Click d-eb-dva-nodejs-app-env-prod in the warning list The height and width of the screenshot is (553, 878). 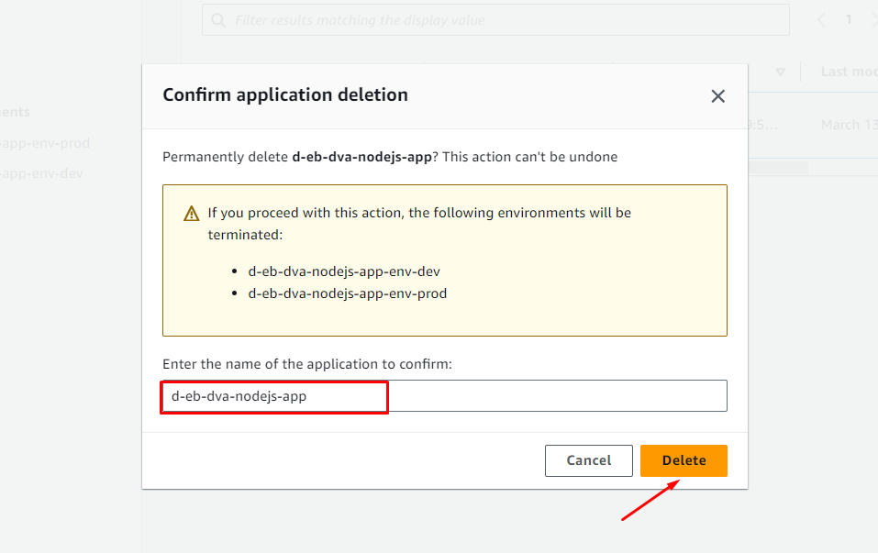pyautogui.click(x=347, y=293)
